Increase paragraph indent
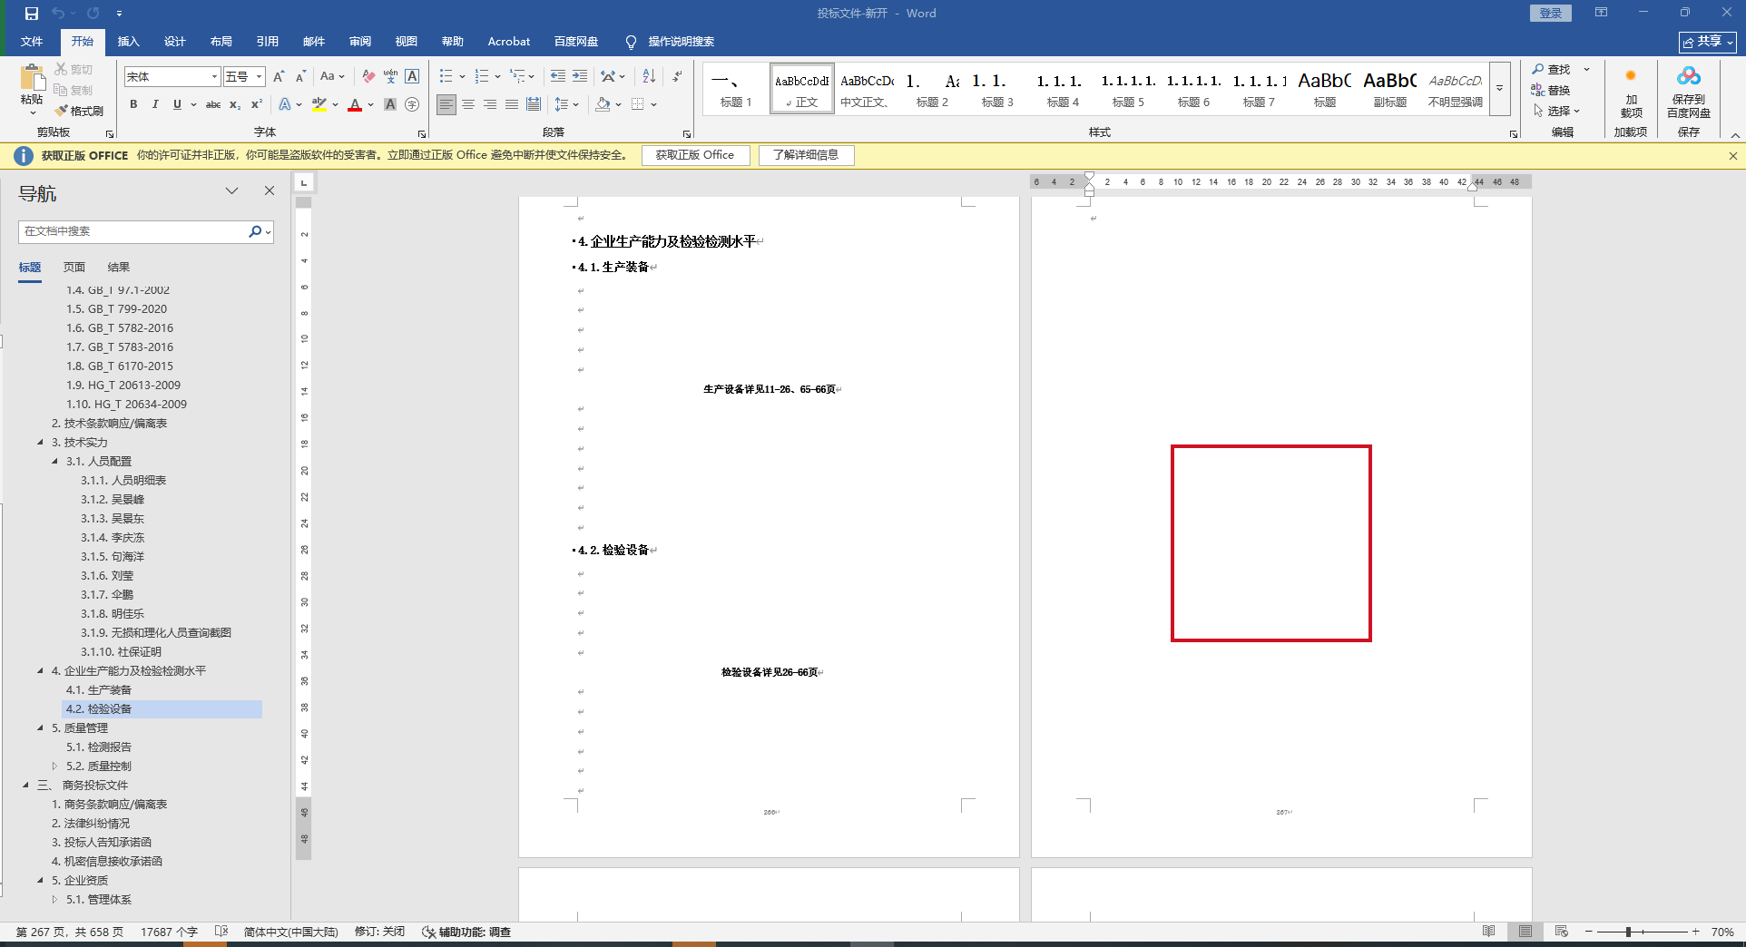Viewport: 1746px width, 947px height. pos(579,76)
